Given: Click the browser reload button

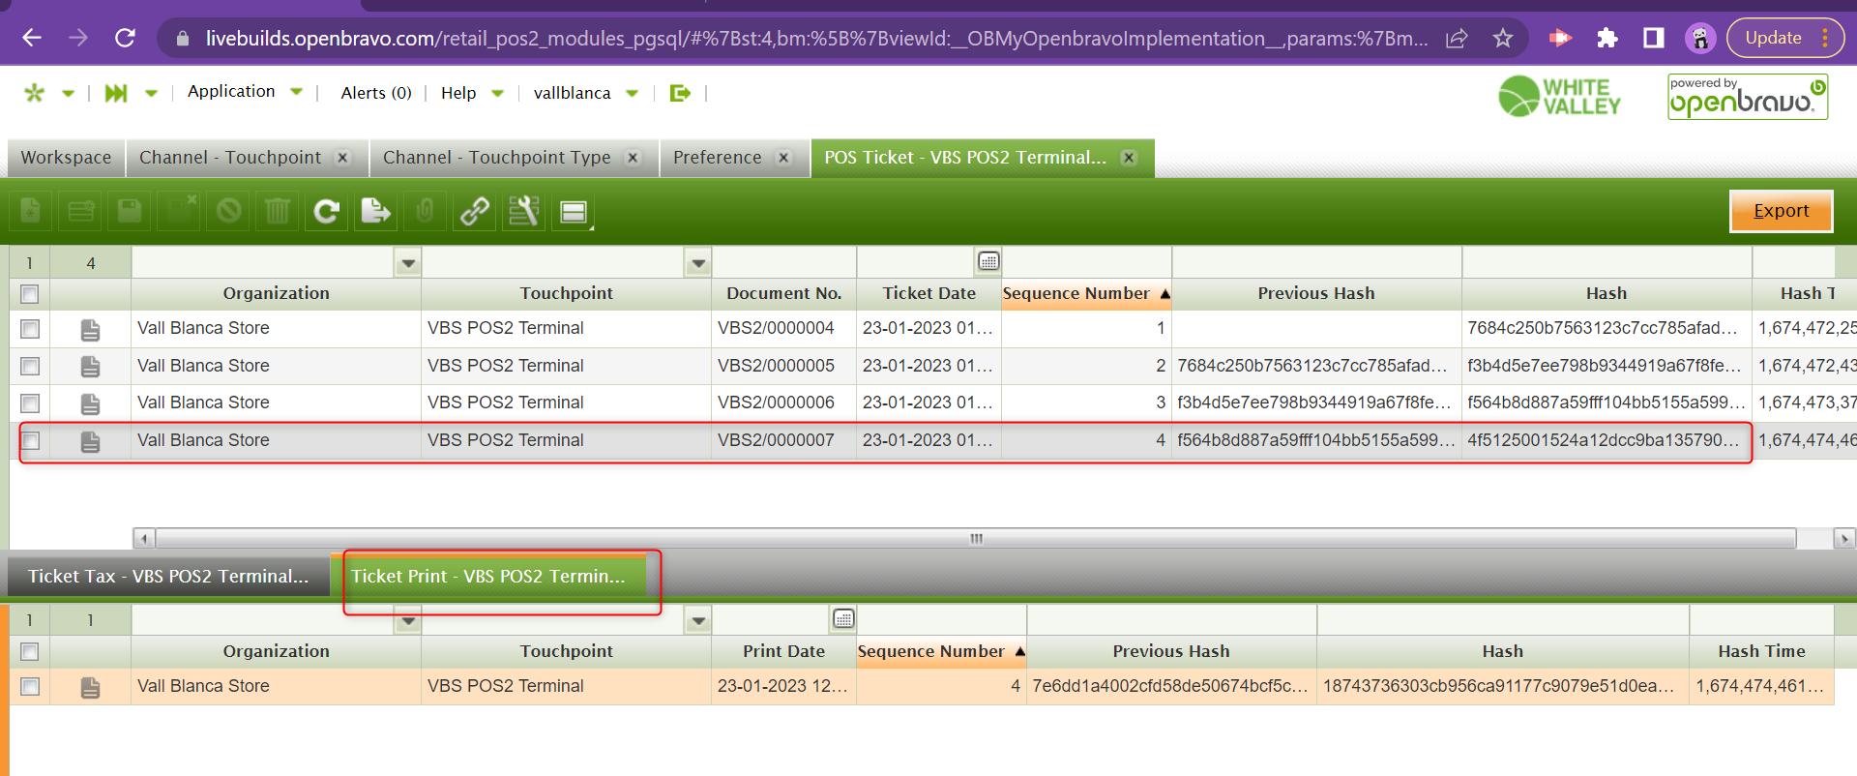Looking at the screenshot, I should click(125, 38).
